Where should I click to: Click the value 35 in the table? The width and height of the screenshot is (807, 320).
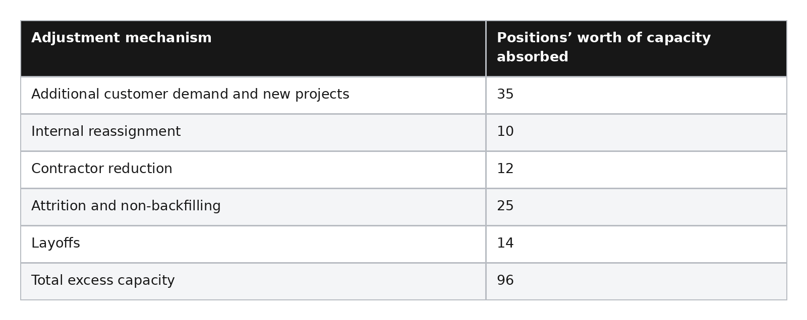tap(505, 95)
